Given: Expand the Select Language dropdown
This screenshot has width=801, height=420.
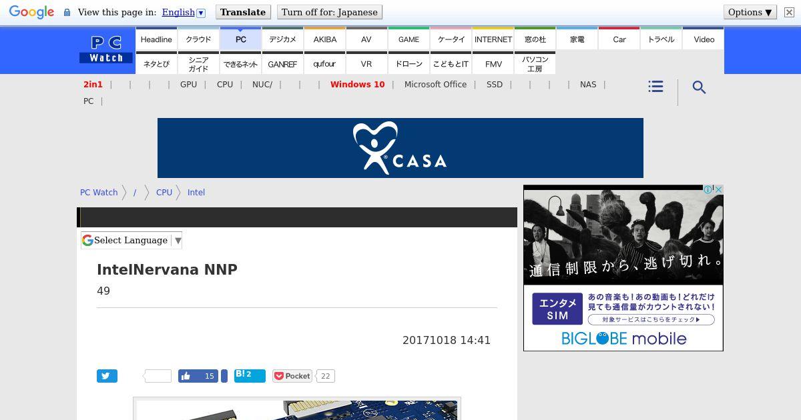Looking at the screenshot, I should point(131,241).
